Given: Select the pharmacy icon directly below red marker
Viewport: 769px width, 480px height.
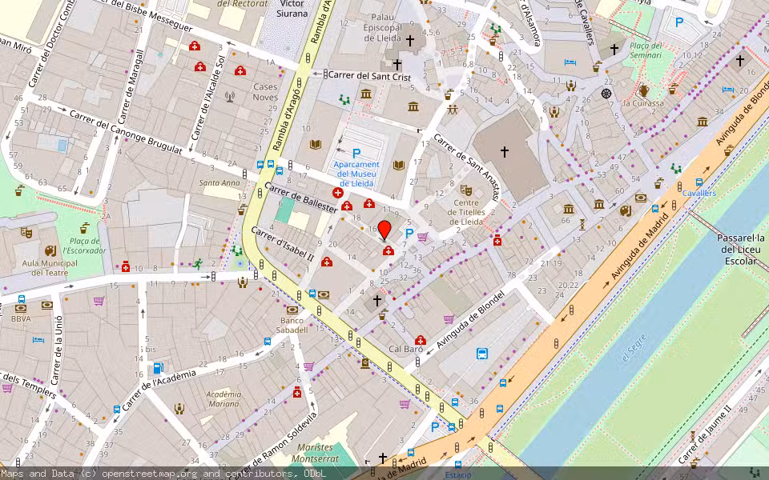Looking at the screenshot, I should coord(388,250).
